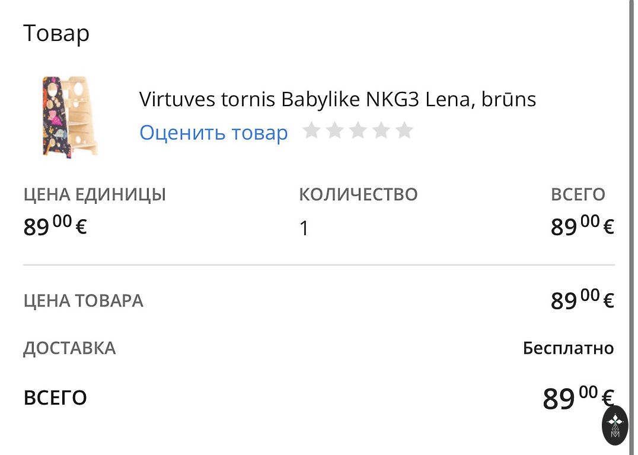Select the third rating star
This screenshot has height=455, width=638.
pyautogui.click(x=358, y=130)
